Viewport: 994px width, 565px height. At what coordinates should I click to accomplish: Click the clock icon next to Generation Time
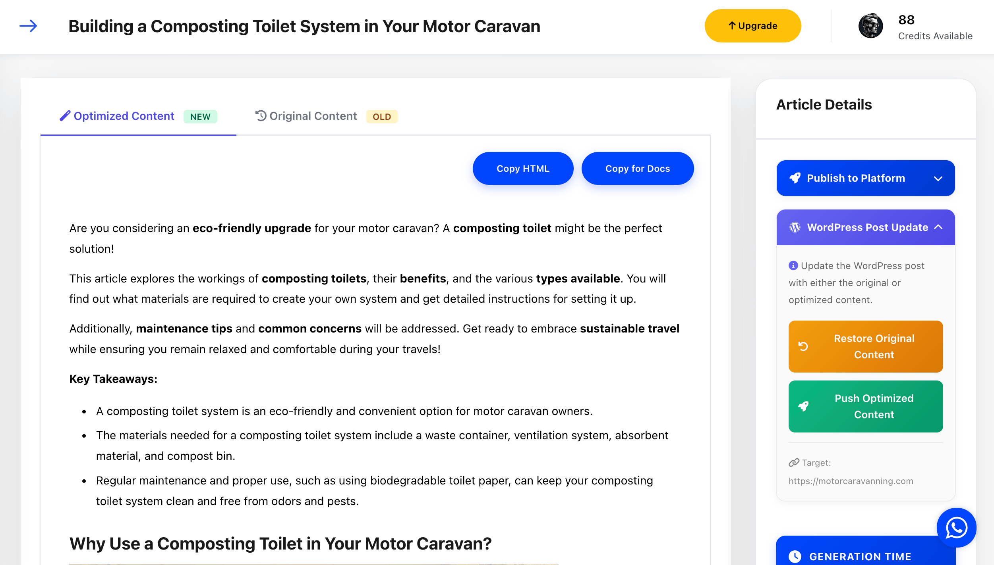(795, 556)
